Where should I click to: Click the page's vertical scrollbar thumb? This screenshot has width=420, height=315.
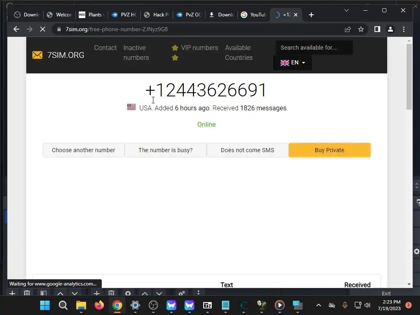tap(409, 76)
